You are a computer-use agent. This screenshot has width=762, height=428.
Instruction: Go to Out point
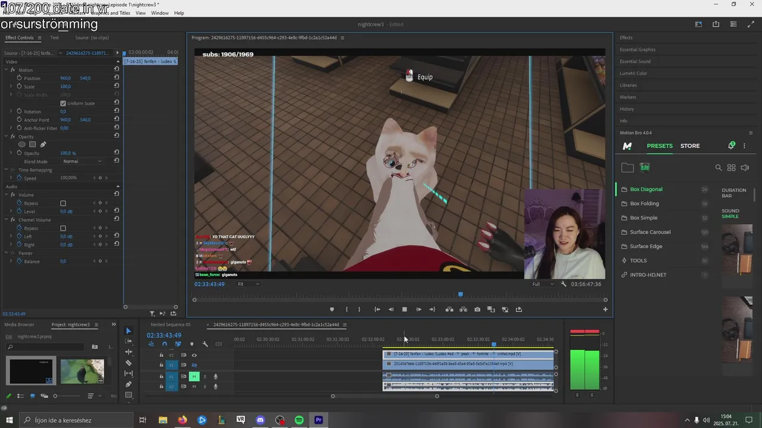pos(432,309)
